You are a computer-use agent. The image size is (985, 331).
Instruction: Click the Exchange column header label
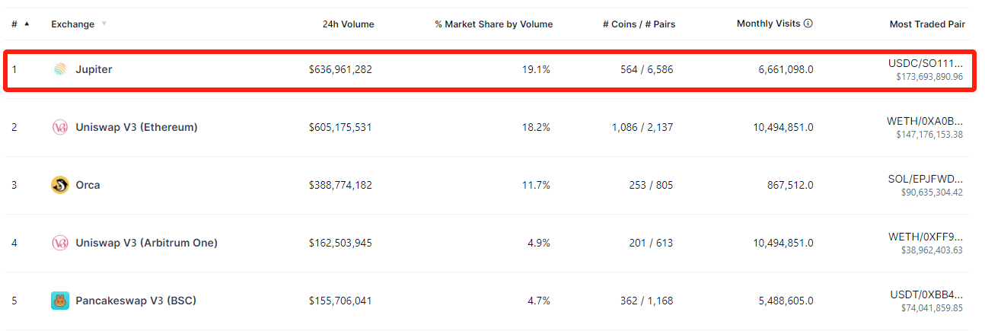(73, 24)
